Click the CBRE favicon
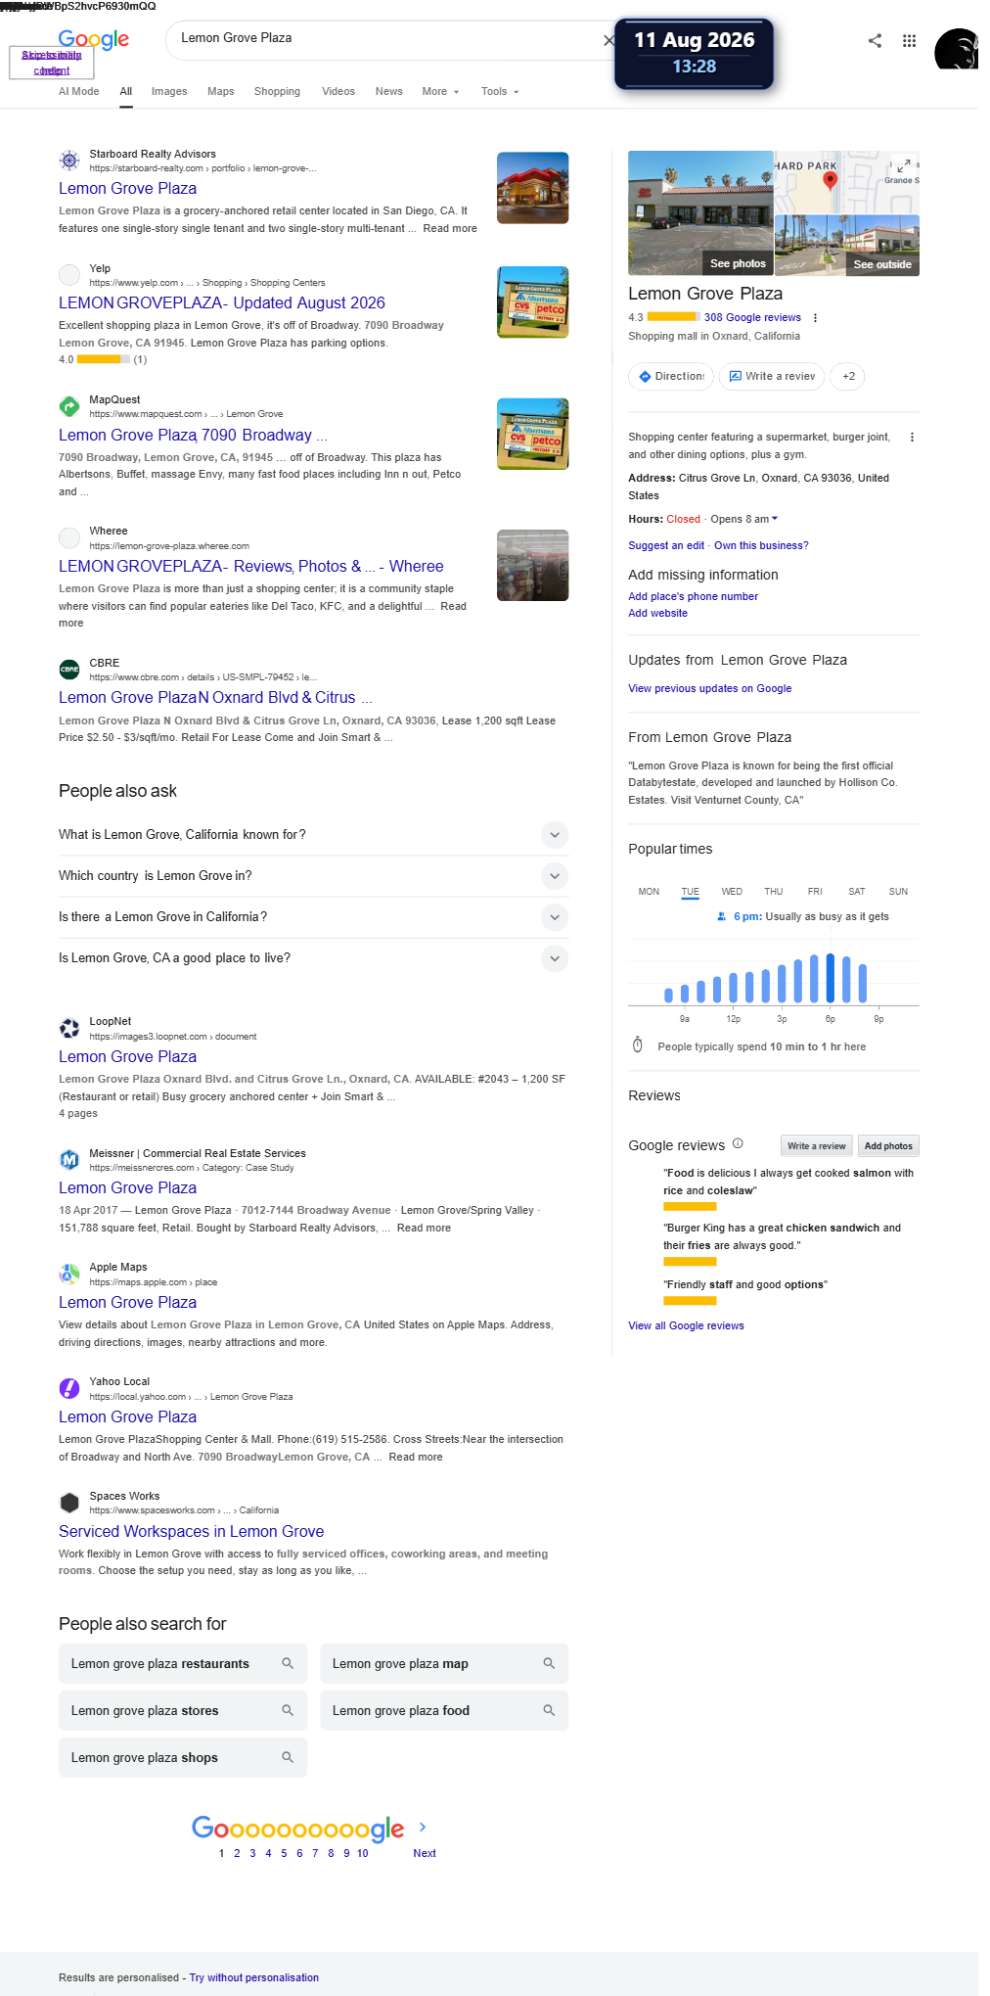The height and width of the screenshot is (1996, 990). 68,669
